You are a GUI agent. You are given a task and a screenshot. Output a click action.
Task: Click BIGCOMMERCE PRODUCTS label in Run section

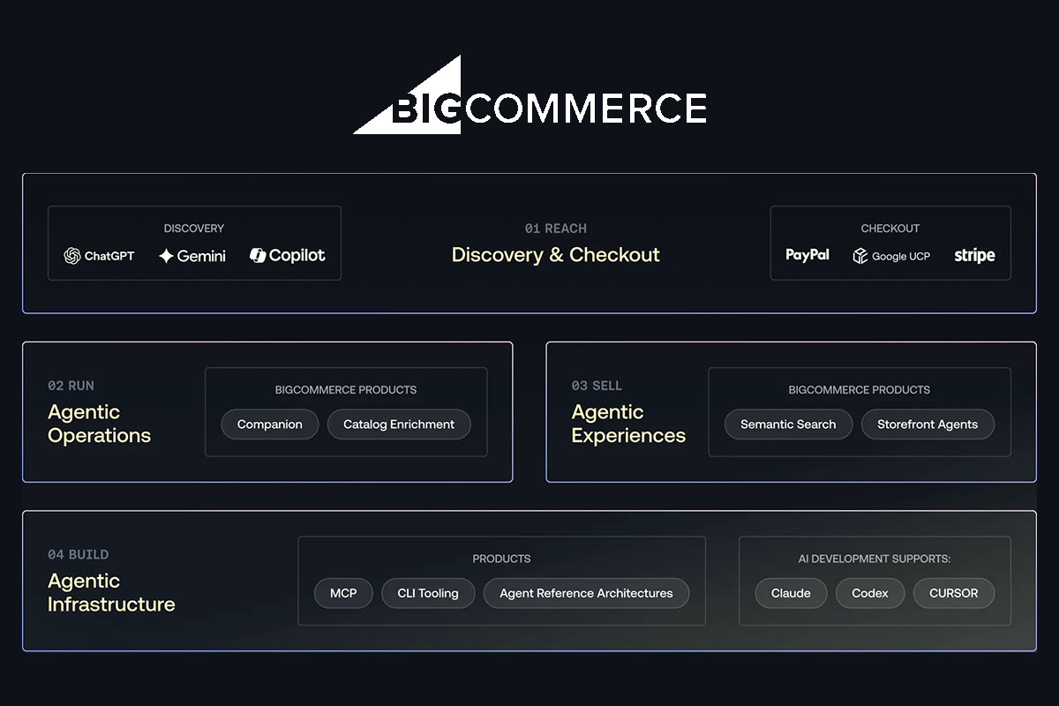[x=346, y=389]
